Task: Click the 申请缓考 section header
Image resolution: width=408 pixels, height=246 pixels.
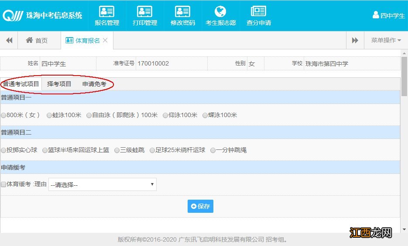Action: 200,167
